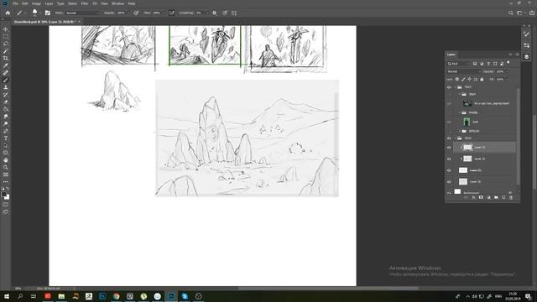The height and width of the screenshot is (302, 537).
Task: Select the Lasso tool
Action: (6, 44)
